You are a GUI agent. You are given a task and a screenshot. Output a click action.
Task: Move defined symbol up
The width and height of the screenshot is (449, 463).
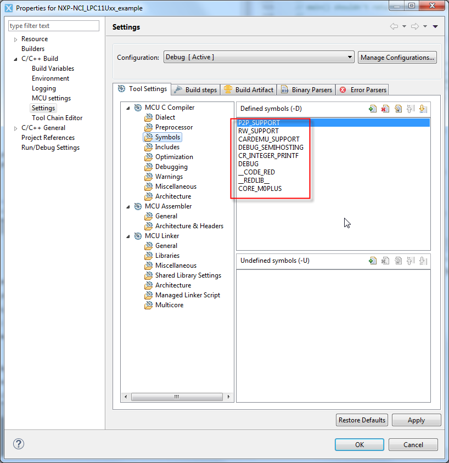[x=411, y=109]
